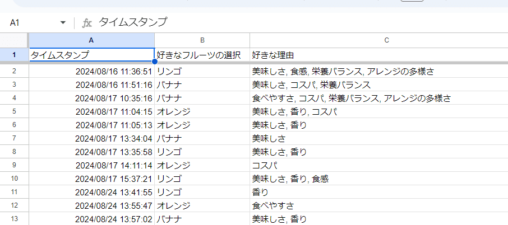Click オレンジ cell in row 12
This screenshot has width=508, height=225.
(202, 205)
